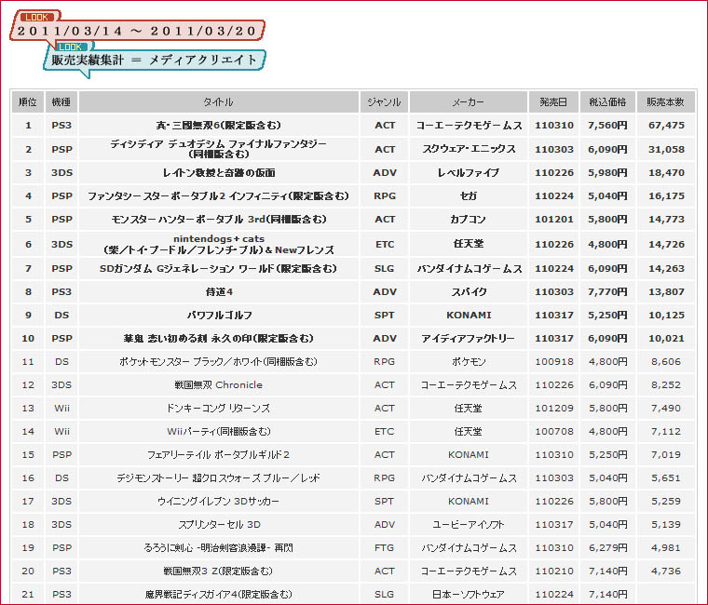Select the sales figure 14,263
This screenshot has width=708, height=605.
pyautogui.click(x=666, y=269)
